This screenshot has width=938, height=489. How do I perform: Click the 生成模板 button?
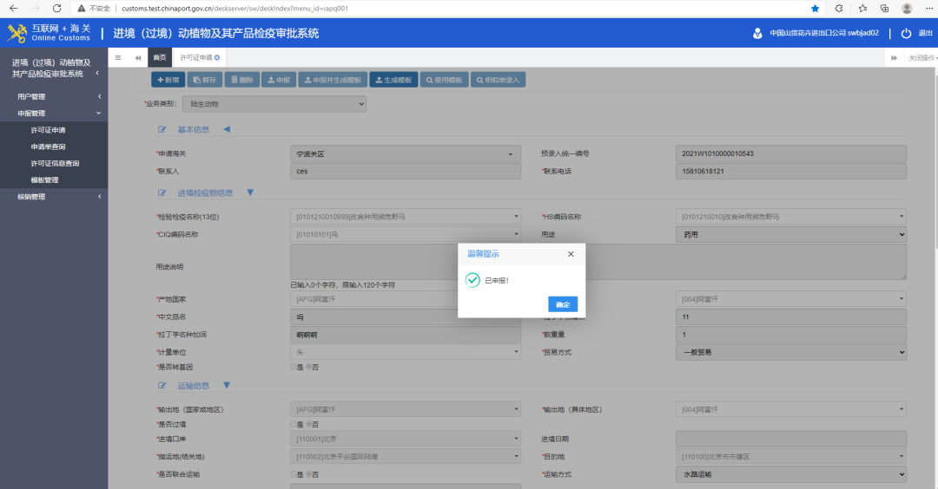click(x=393, y=80)
